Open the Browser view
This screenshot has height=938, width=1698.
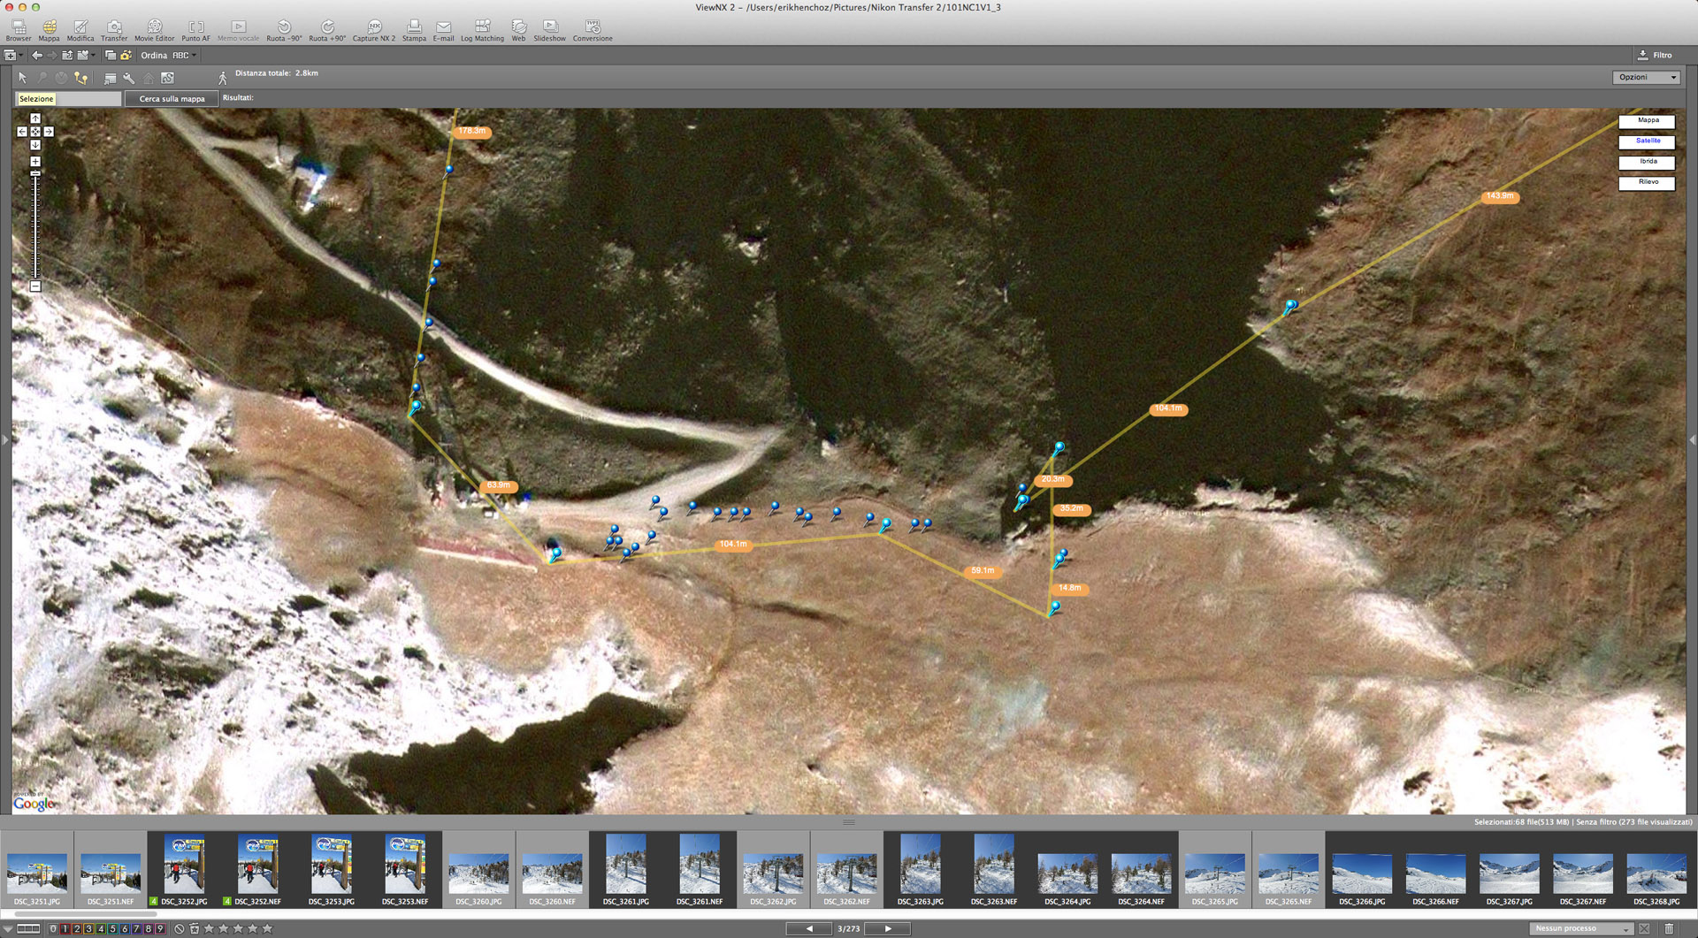pyautogui.click(x=18, y=31)
